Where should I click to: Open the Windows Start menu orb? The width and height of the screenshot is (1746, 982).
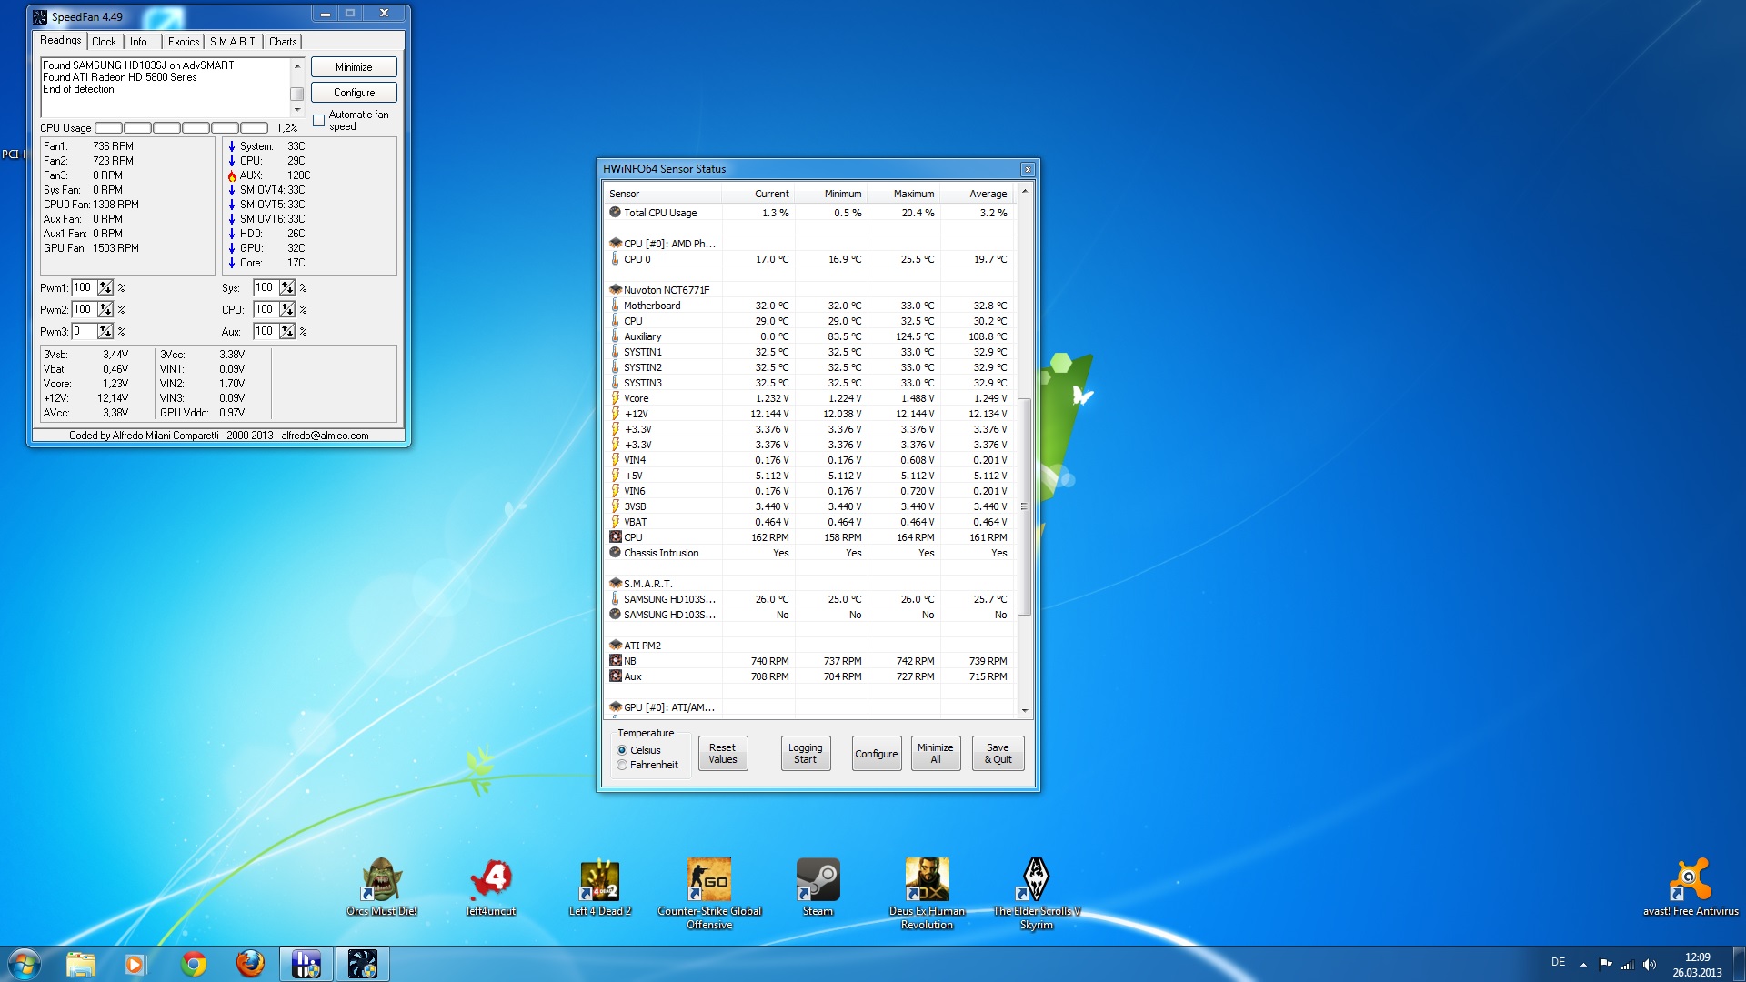tap(25, 964)
